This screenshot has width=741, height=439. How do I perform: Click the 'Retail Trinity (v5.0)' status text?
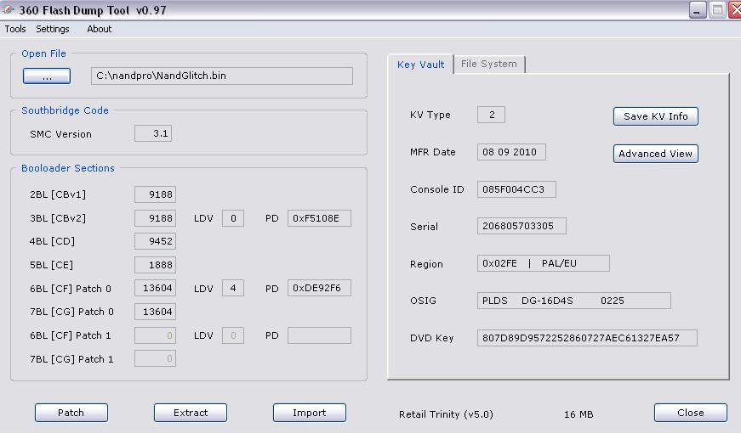coord(446,414)
